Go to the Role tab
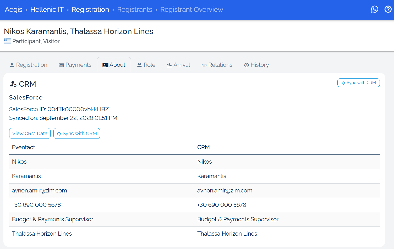Viewport: 394px width, 249px height. pos(146,65)
